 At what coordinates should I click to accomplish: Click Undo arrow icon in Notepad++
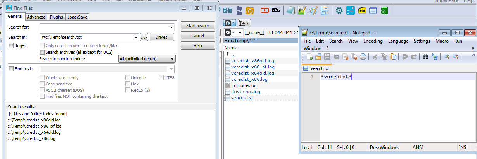[x=404, y=57]
